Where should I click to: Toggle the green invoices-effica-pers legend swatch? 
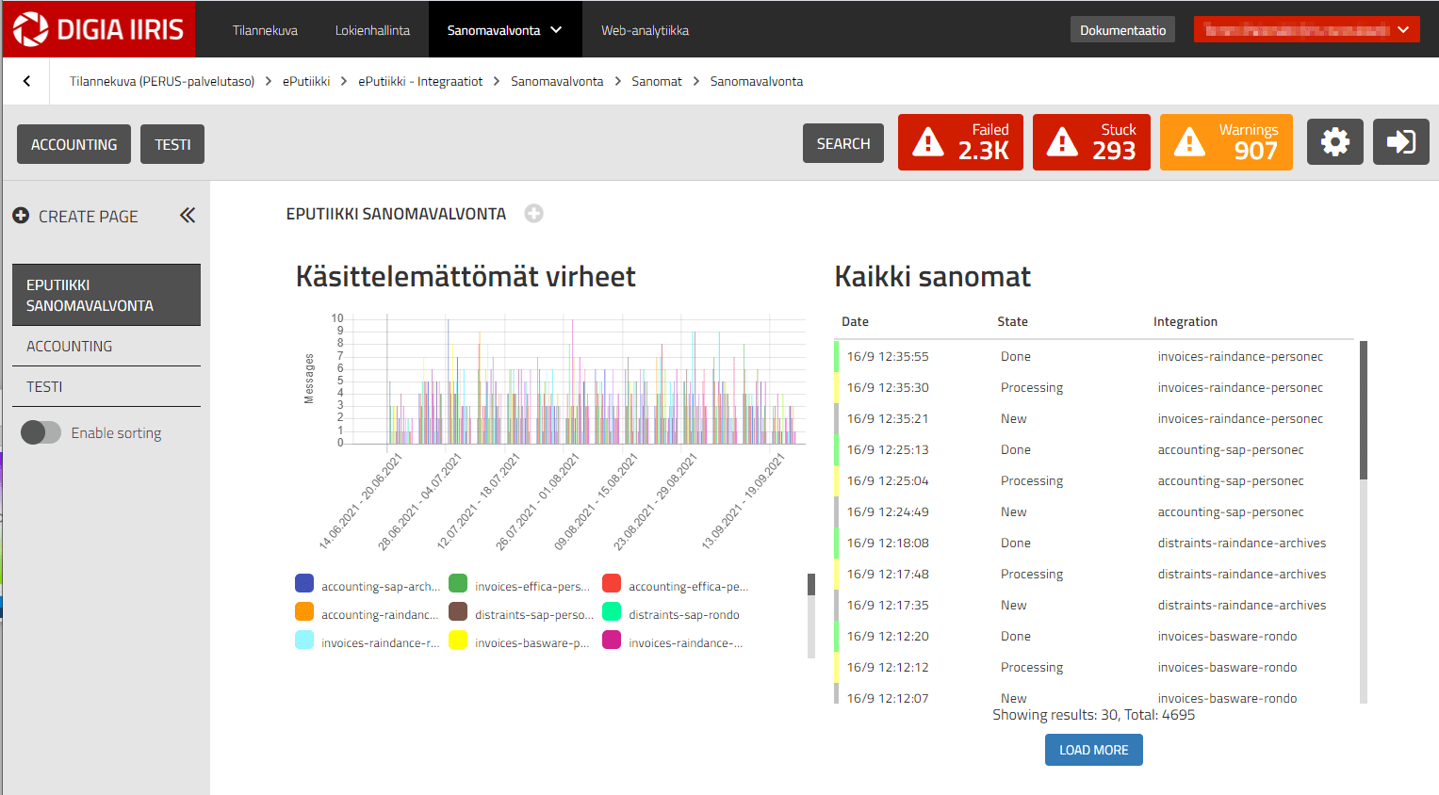[458, 584]
